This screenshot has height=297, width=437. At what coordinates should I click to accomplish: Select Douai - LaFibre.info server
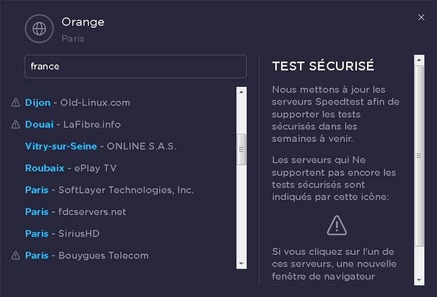(x=73, y=124)
